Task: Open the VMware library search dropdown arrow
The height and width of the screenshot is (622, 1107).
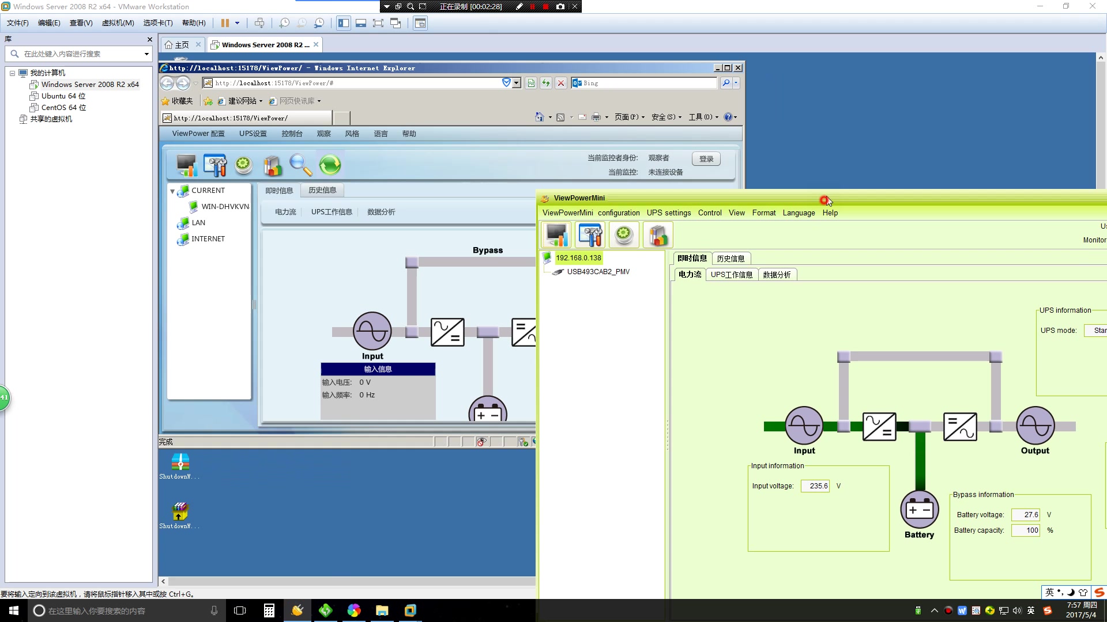Action: coord(146,54)
